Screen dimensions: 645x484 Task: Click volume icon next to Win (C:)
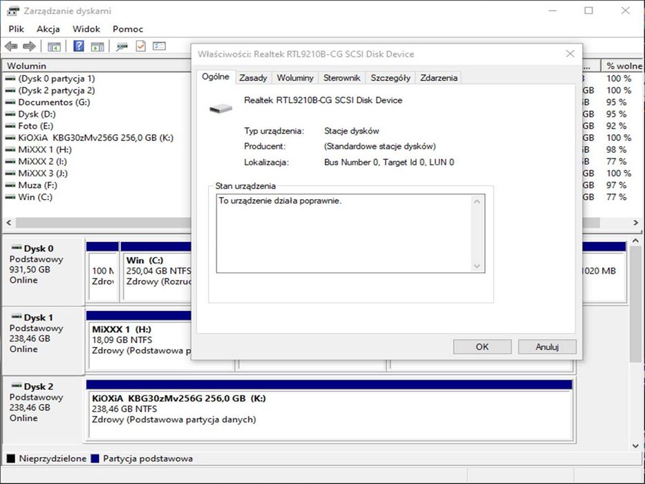pyautogui.click(x=10, y=197)
